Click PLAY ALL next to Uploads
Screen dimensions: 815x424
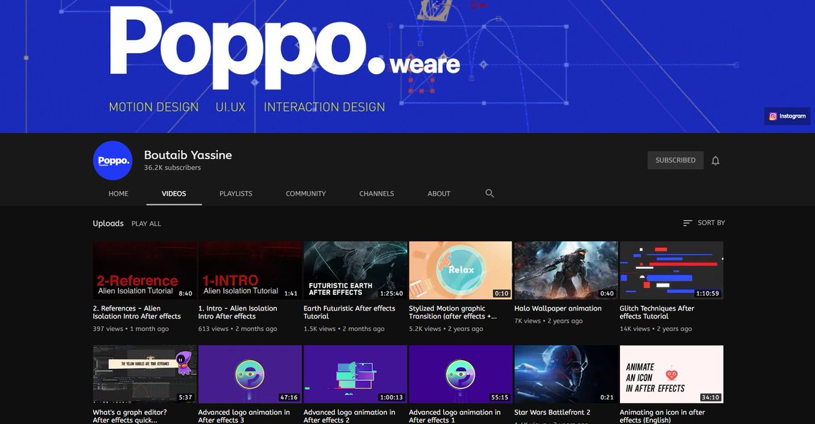[146, 224]
